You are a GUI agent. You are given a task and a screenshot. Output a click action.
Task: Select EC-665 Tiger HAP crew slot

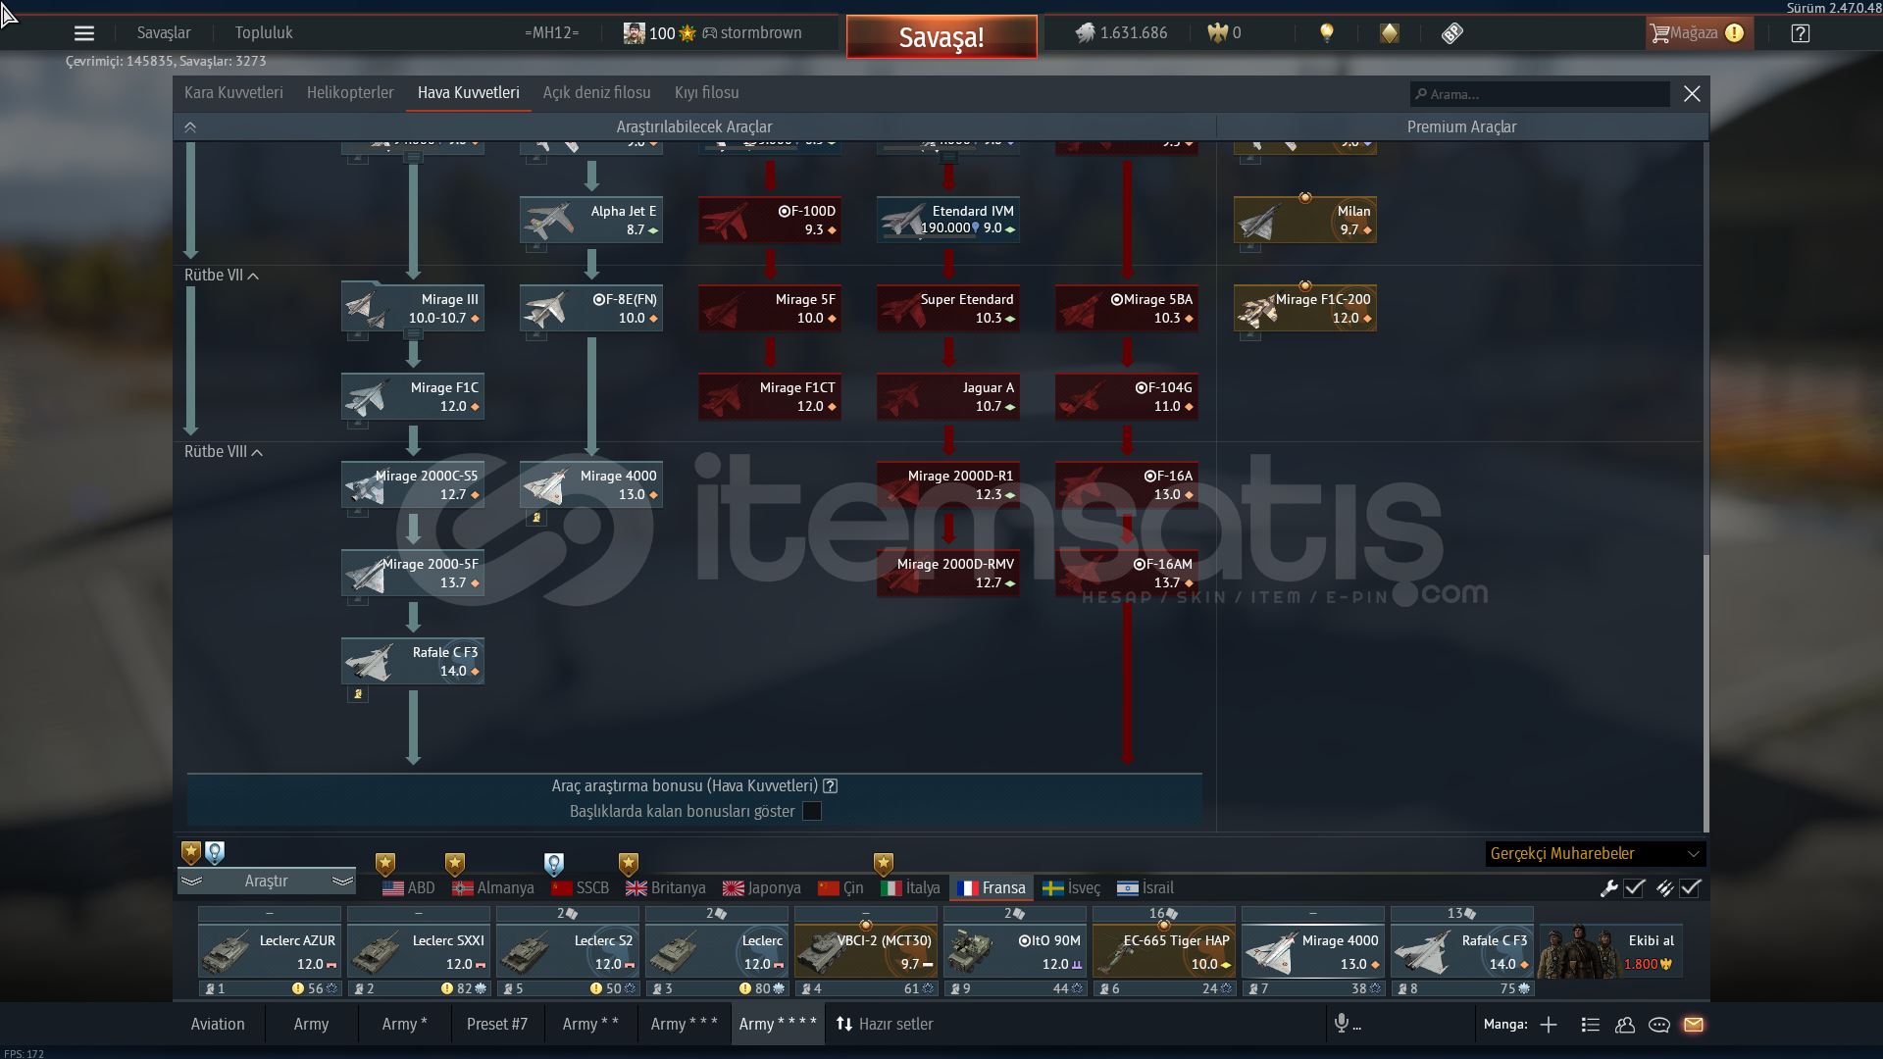point(1164,952)
